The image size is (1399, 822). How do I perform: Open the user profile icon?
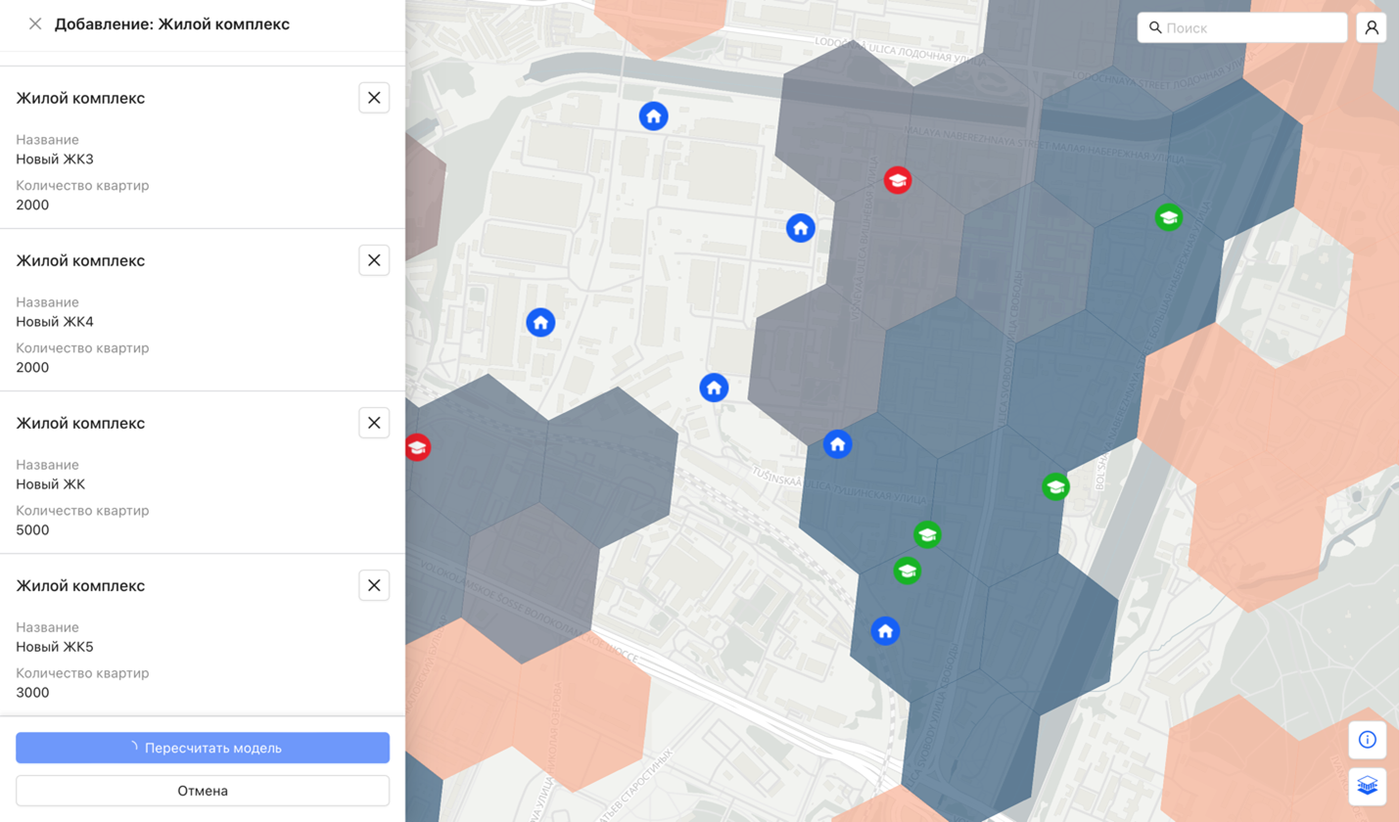[1372, 27]
